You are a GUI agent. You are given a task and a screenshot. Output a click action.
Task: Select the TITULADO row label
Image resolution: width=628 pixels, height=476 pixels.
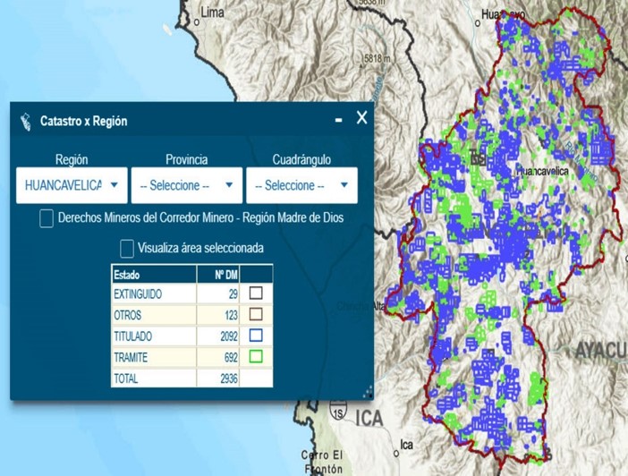[x=133, y=336]
